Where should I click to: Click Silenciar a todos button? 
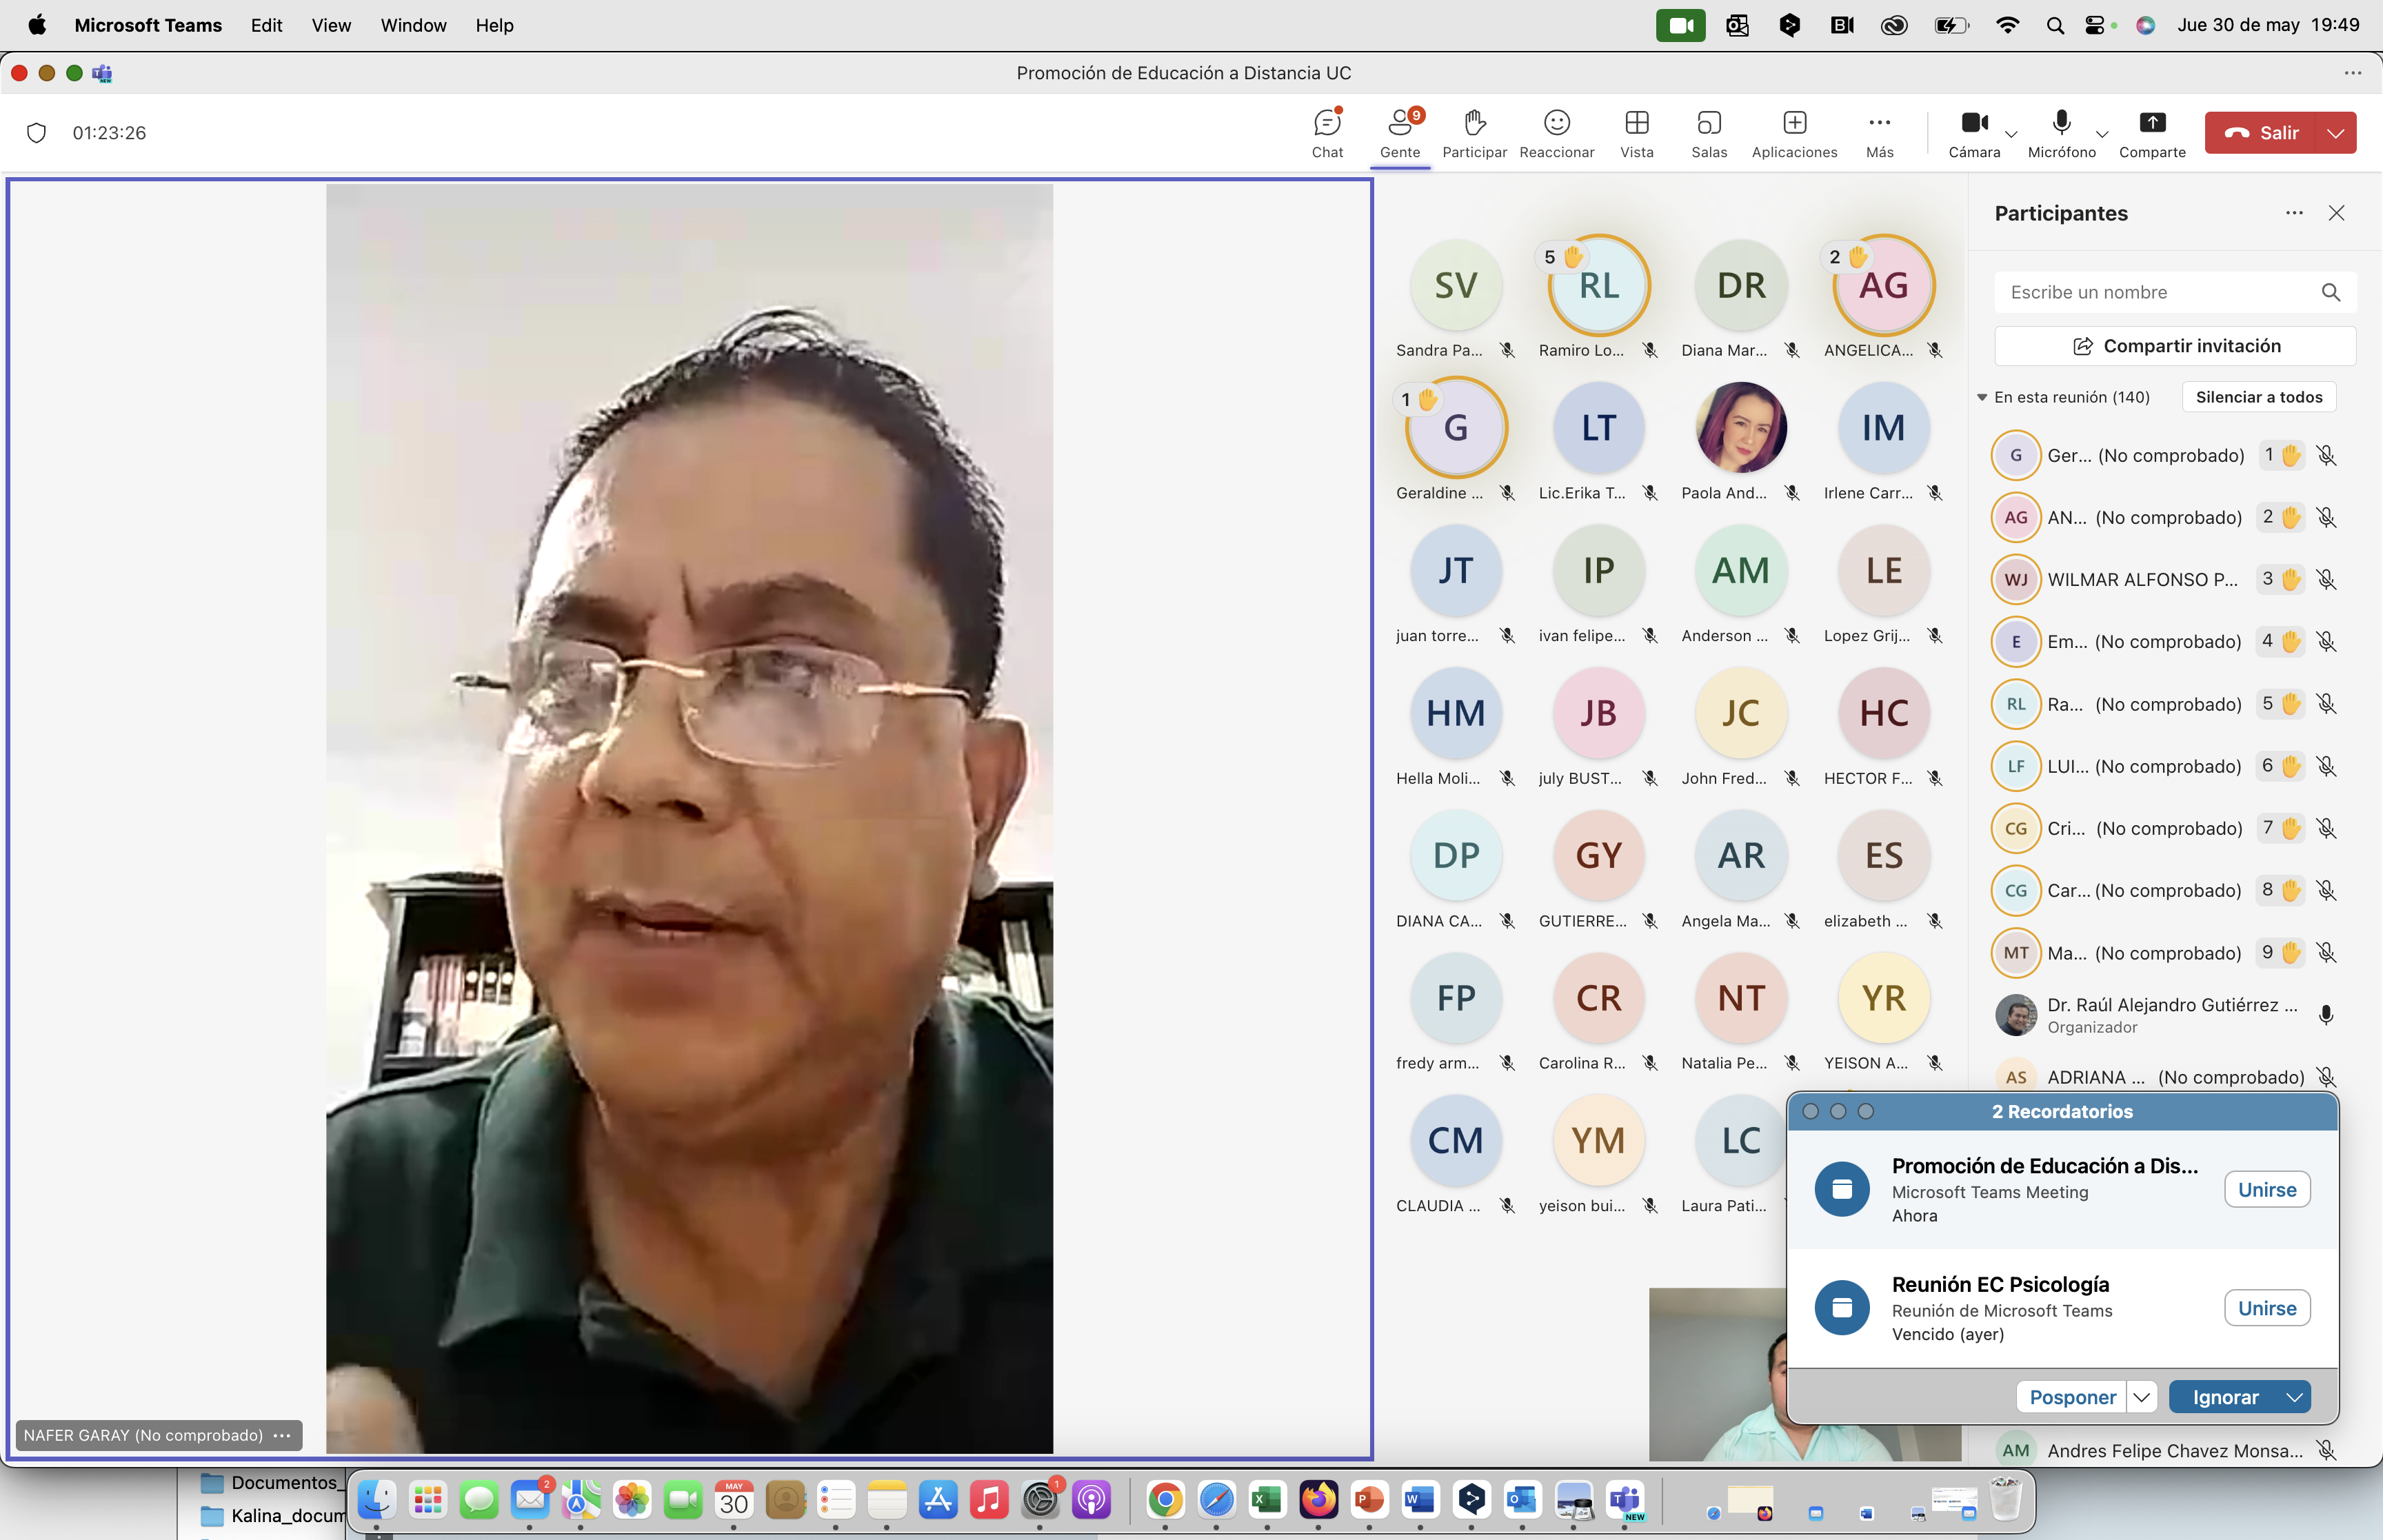2259,397
